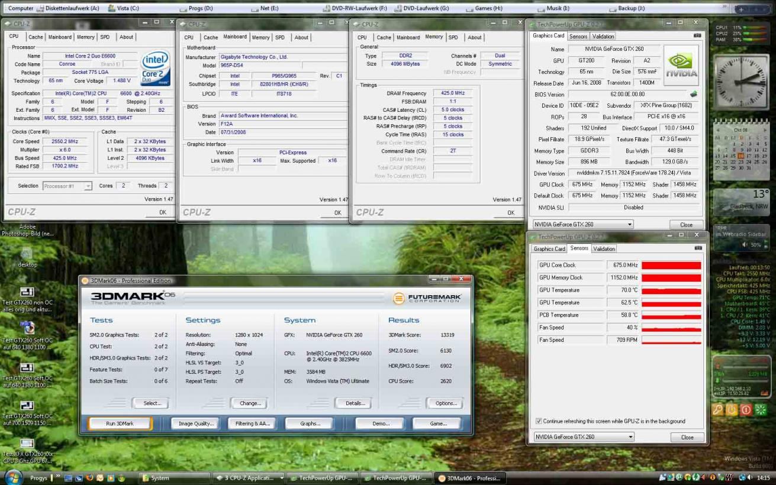This screenshot has height=485, width=776.
Task: Switch to Graphics Card tab in GPU-Z Sensors window
Action: click(x=549, y=249)
